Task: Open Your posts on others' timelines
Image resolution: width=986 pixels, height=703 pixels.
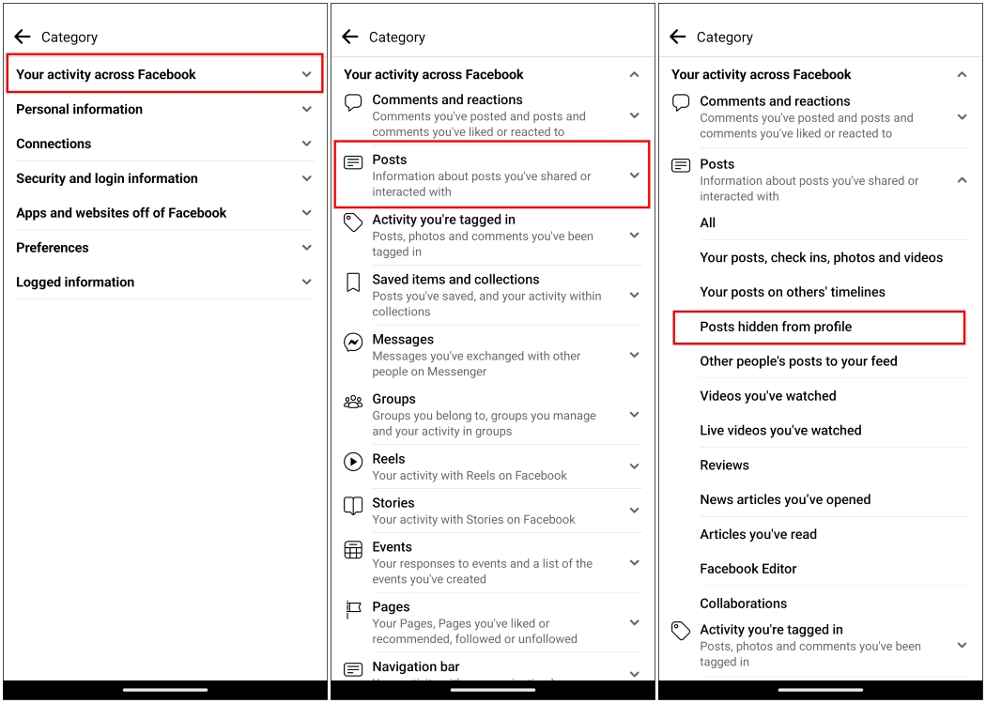Action: pos(793,292)
